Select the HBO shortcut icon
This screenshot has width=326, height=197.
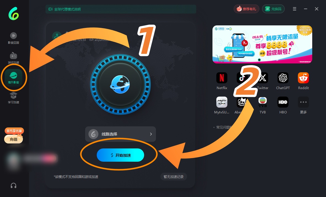coord(283,102)
